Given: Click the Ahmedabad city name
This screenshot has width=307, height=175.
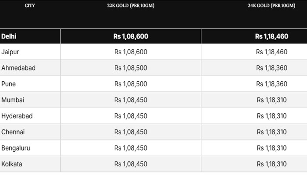Looking at the screenshot, I should (18, 68).
